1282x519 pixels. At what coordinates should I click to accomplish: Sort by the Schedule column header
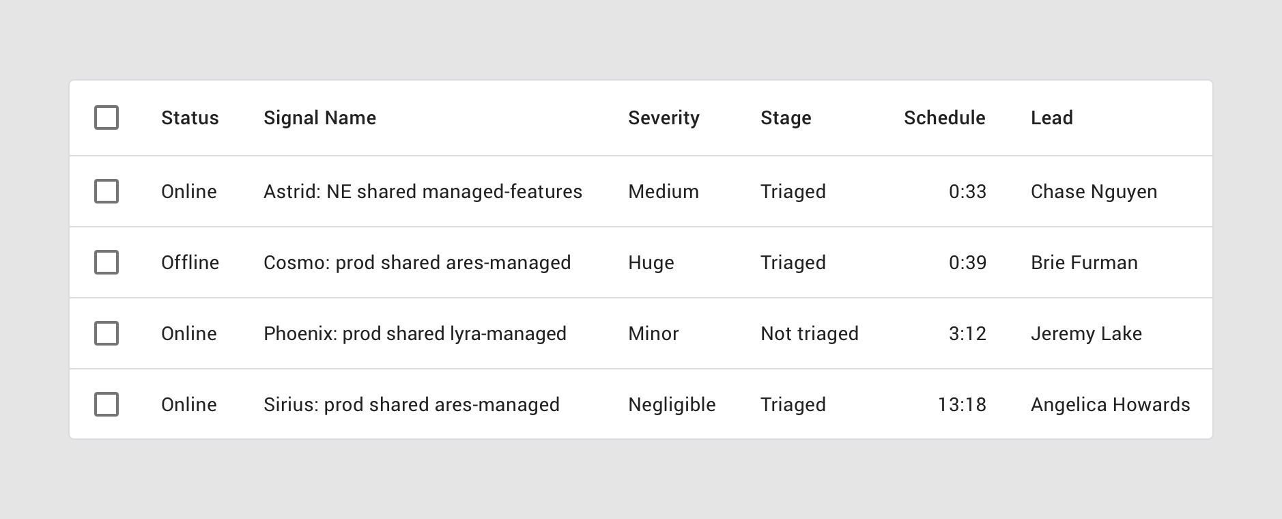pos(945,117)
